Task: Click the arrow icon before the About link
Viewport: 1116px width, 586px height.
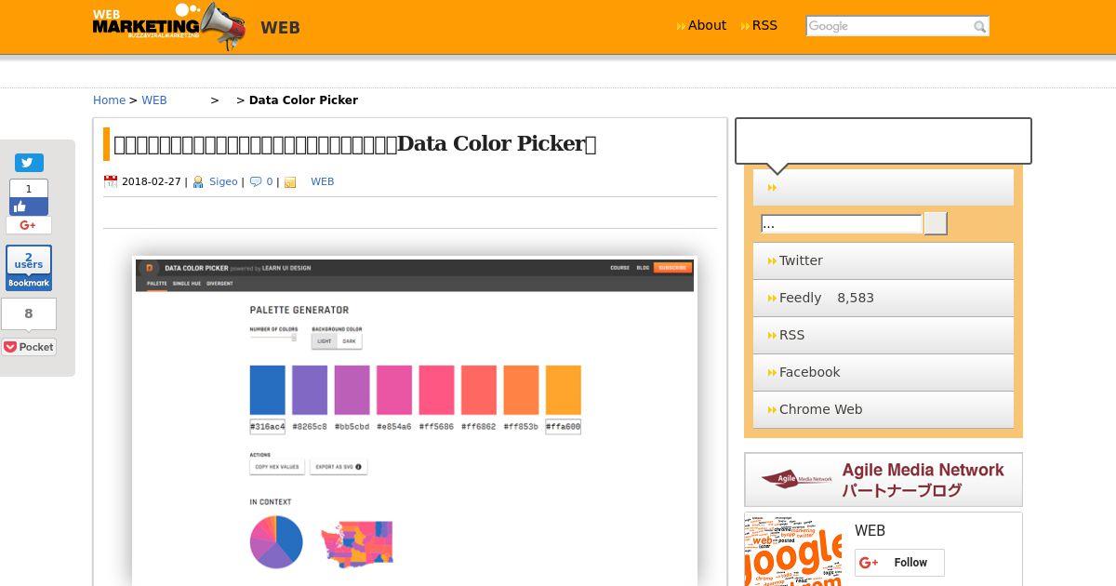Action: coord(682,26)
